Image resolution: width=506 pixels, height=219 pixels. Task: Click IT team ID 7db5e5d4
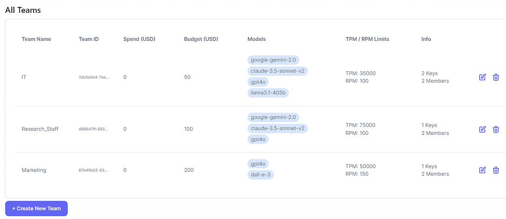(x=94, y=77)
